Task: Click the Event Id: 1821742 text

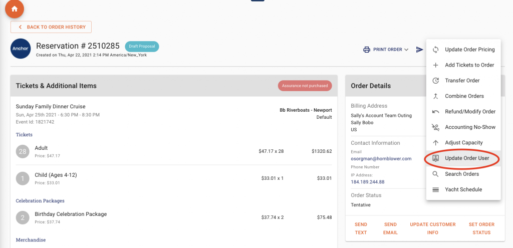Action: [35, 122]
